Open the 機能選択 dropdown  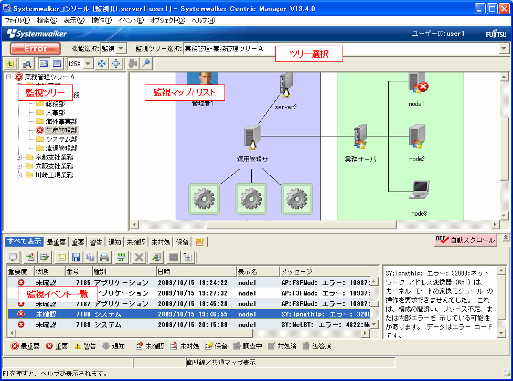[x=121, y=49]
